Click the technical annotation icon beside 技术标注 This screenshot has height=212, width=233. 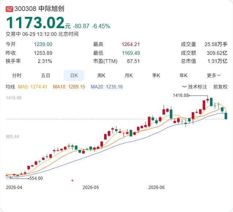184,87
